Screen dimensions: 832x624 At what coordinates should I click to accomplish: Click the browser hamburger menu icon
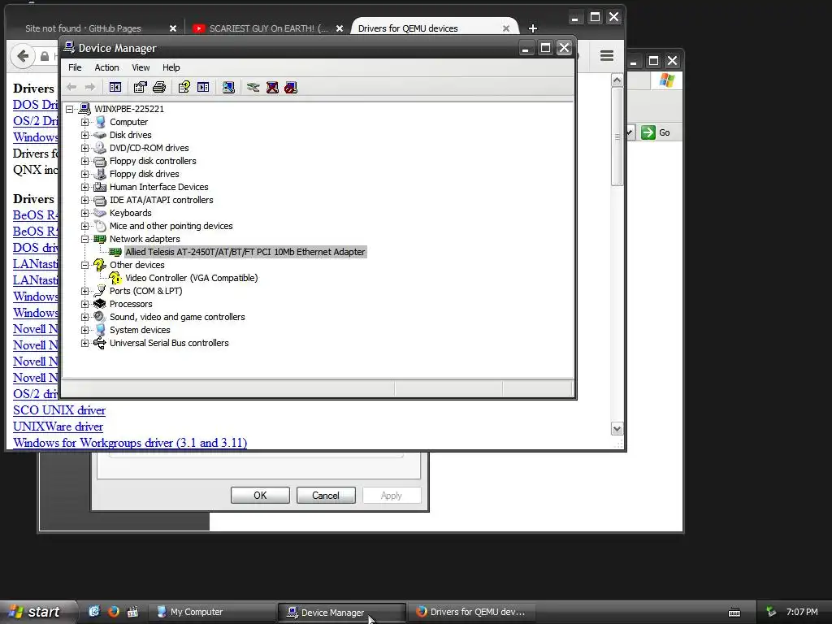point(607,56)
